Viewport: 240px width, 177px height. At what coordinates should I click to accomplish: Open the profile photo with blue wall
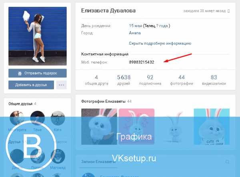click(x=38, y=36)
